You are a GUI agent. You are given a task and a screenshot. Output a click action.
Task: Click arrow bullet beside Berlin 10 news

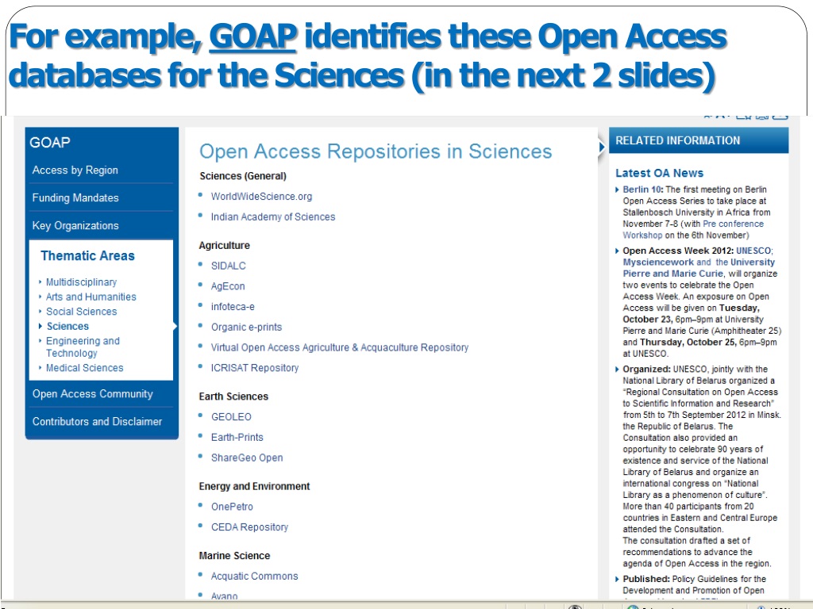tap(617, 190)
